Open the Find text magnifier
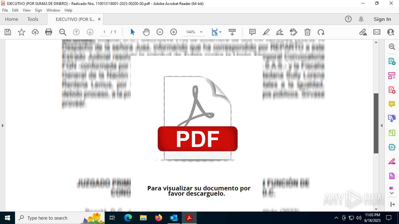The image size is (399, 224). click(63, 32)
